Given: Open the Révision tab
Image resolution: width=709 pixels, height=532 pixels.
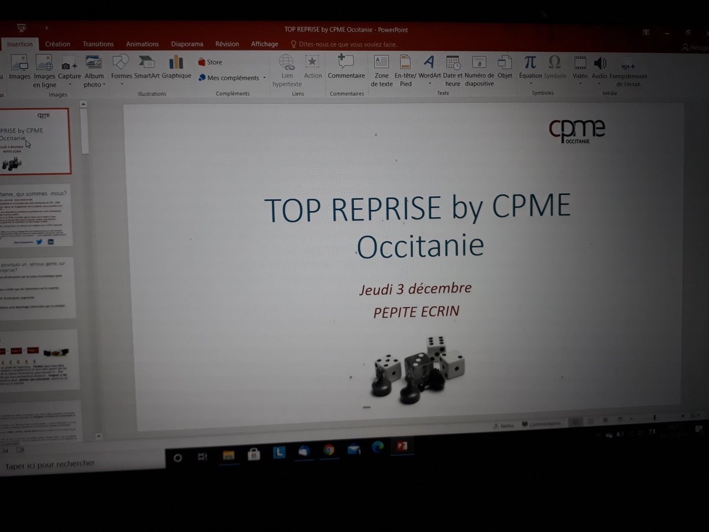Looking at the screenshot, I should point(227,44).
